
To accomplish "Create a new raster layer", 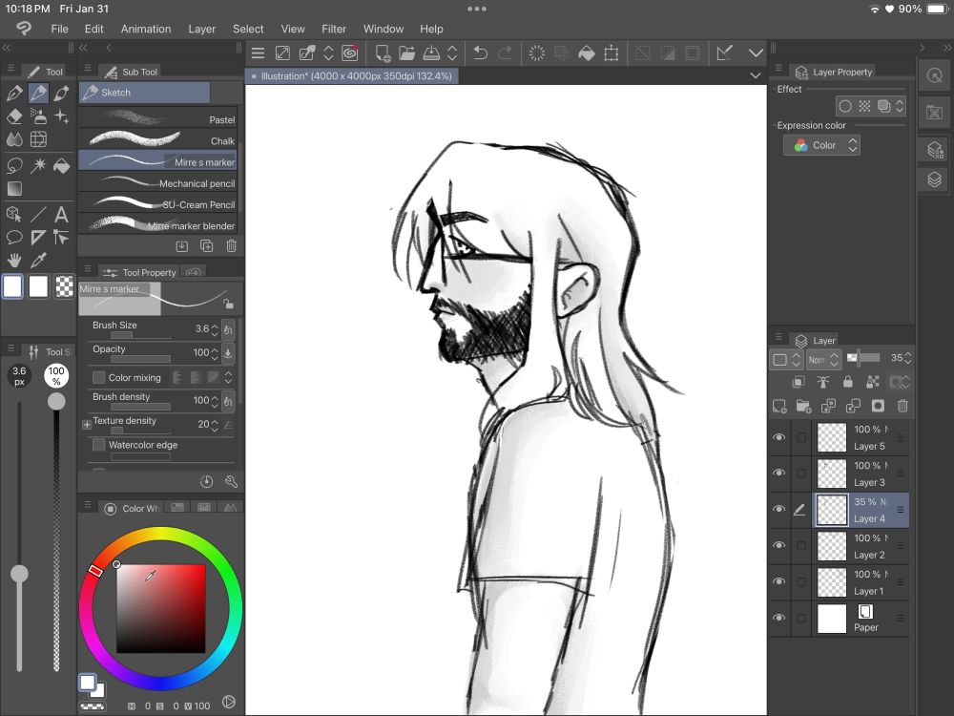I will (779, 406).
